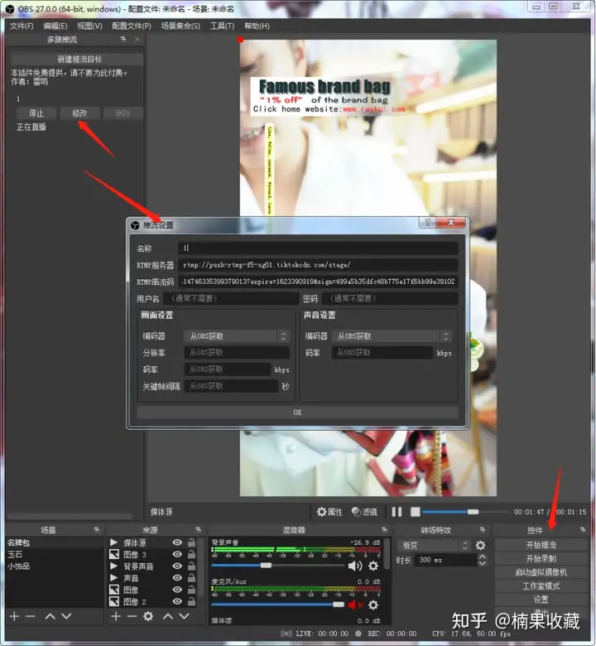Open transition settings gear next to 渐变
This screenshot has height=646, width=596.
pyautogui.click(x=480, y=546)
